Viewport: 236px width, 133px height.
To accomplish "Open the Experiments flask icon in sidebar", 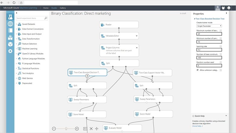I will [x=10, y=17].
